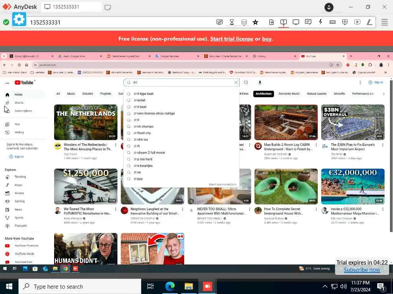Click browser reload button

pyautogui.click(x=19, y=65)
